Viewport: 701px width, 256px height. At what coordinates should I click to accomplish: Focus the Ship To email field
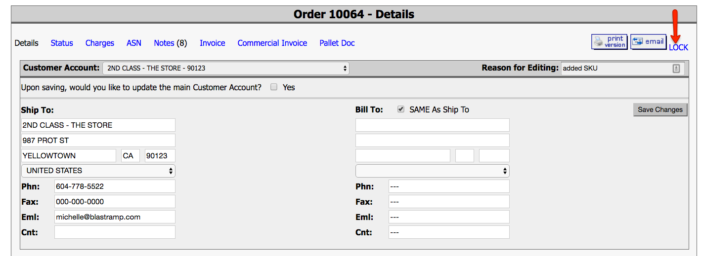click(x=115, y=217)
